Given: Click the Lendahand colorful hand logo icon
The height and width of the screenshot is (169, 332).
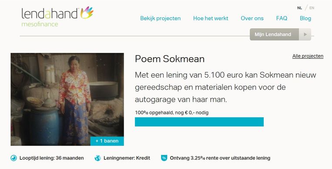Looking at the screenshot, I should 87,13.
